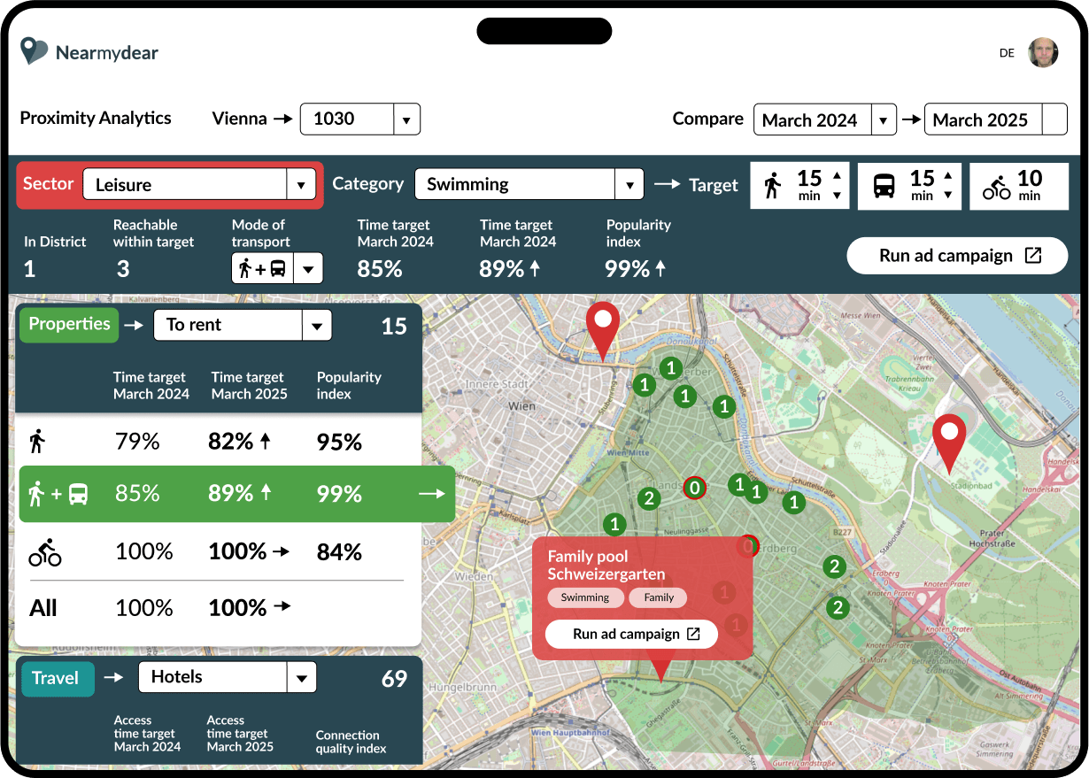Viewport: 1089px width, 778px height.
Task: Click the red map pin near Donaukanal
Action: click(x=603, y=328)
